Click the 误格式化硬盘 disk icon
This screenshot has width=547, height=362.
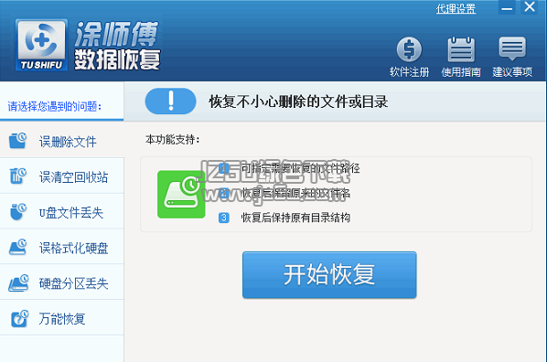17,247
